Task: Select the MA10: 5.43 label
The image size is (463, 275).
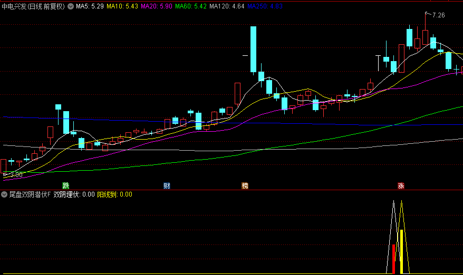Action: pos(122,6)
